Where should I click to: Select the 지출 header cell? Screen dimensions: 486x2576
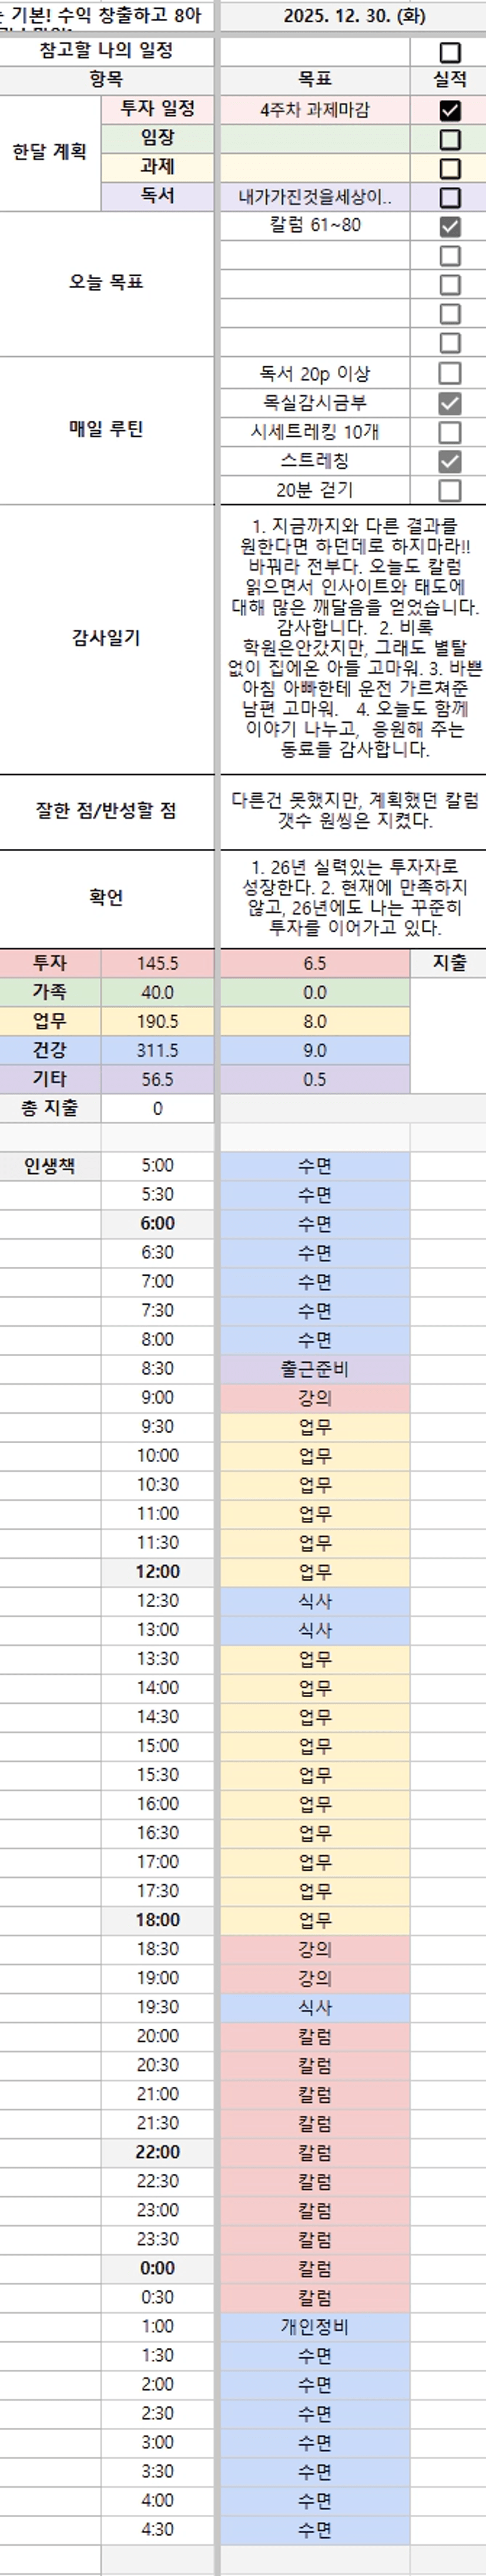pos(449,963)
